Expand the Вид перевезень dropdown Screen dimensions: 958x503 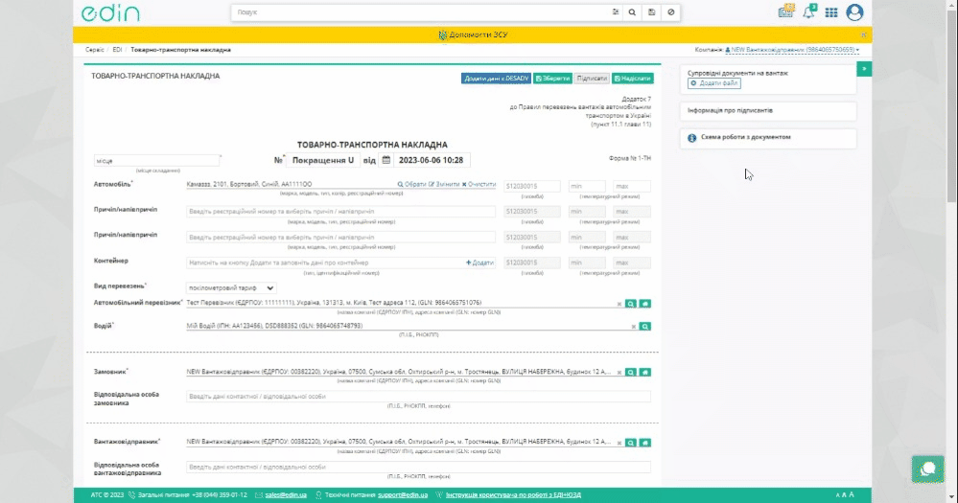[x=231, y=287]
